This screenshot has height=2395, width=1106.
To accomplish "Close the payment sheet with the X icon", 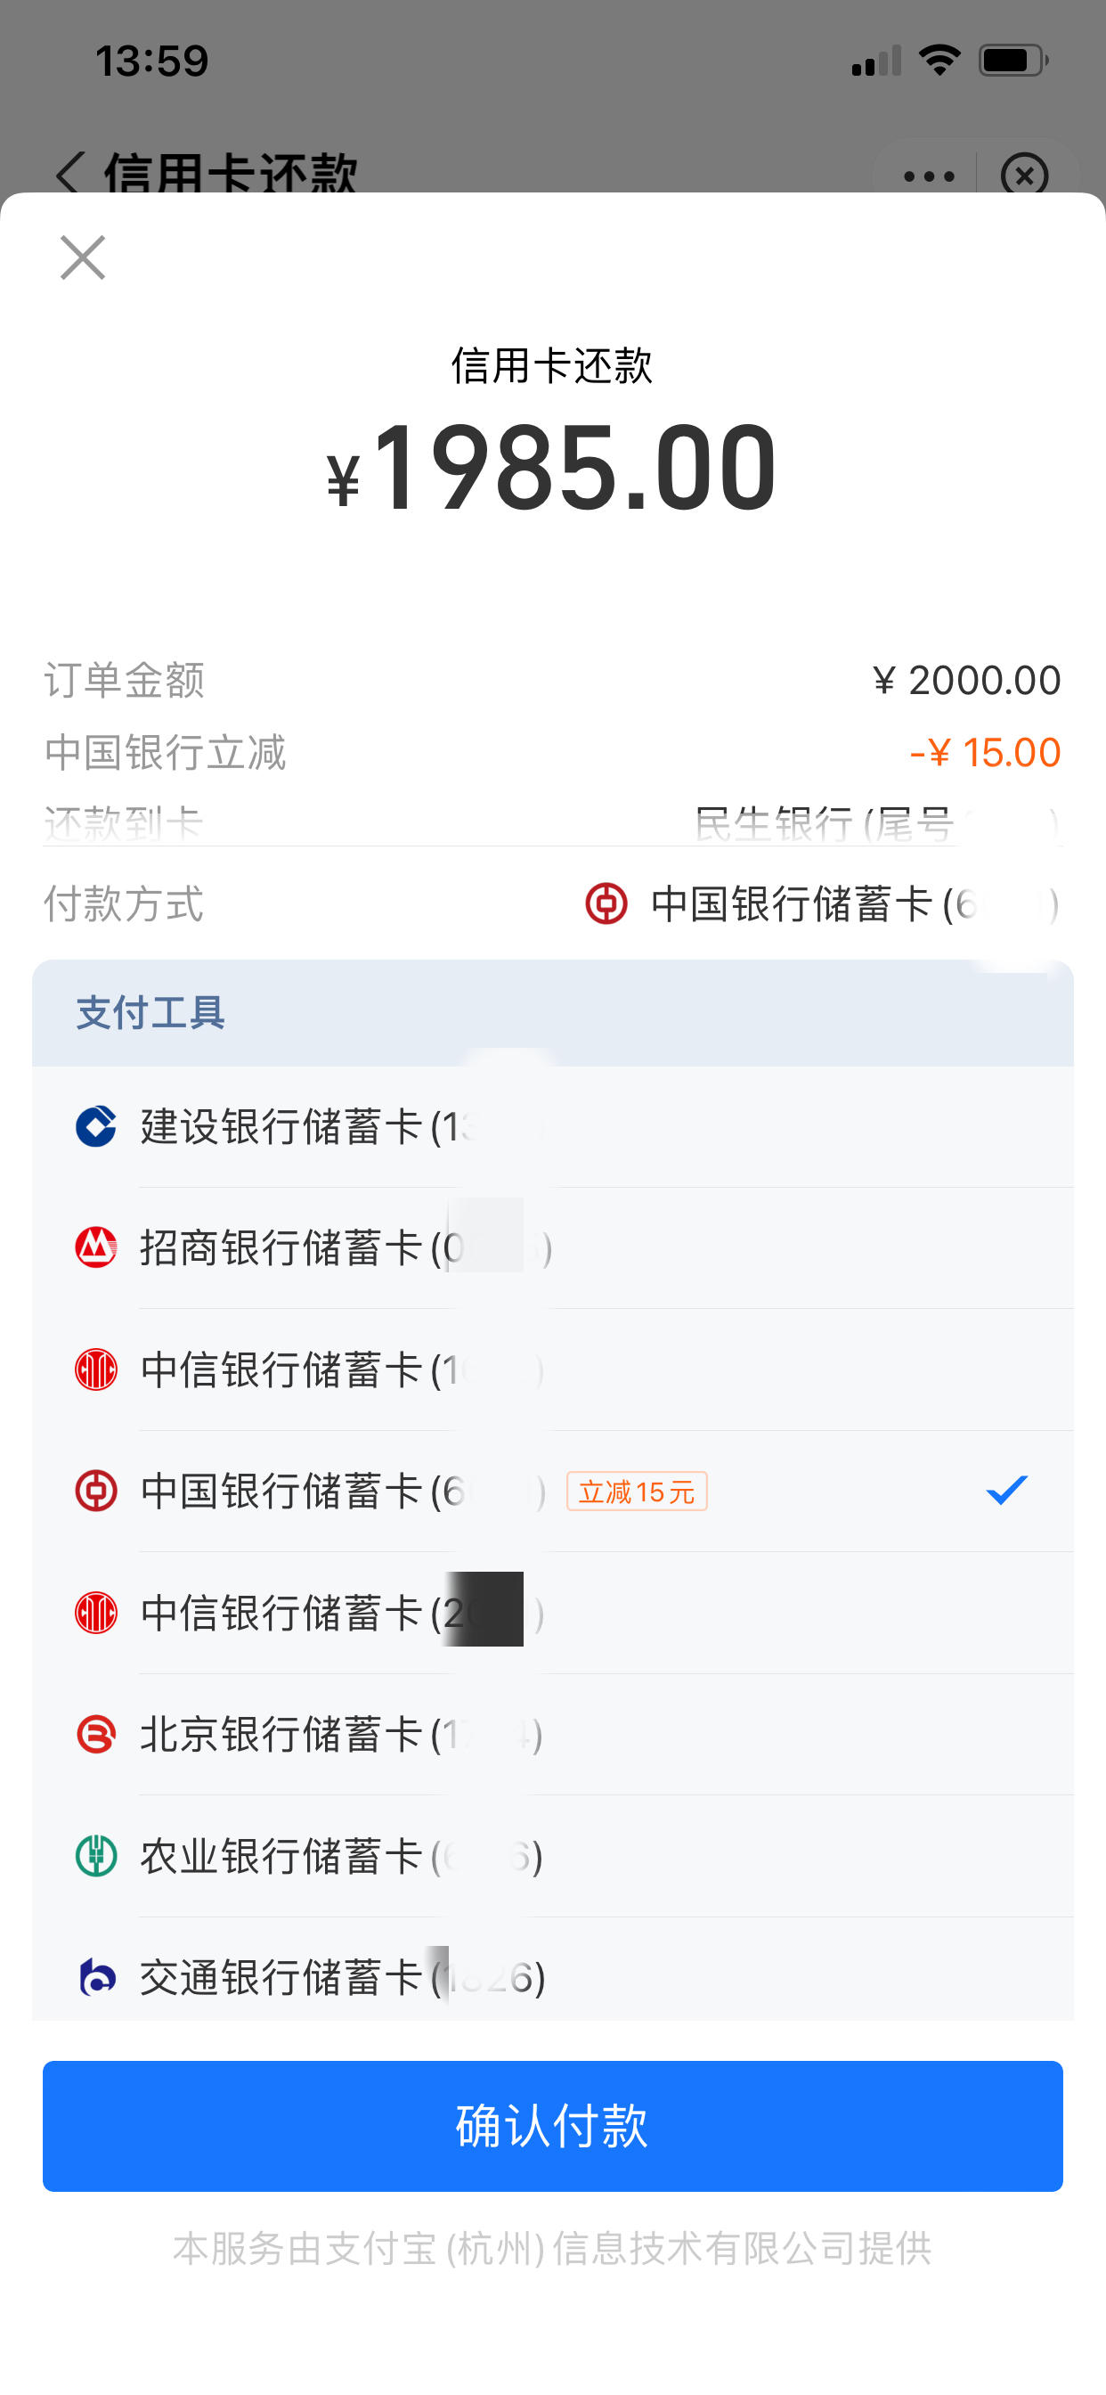I will (x=83, y=257).
